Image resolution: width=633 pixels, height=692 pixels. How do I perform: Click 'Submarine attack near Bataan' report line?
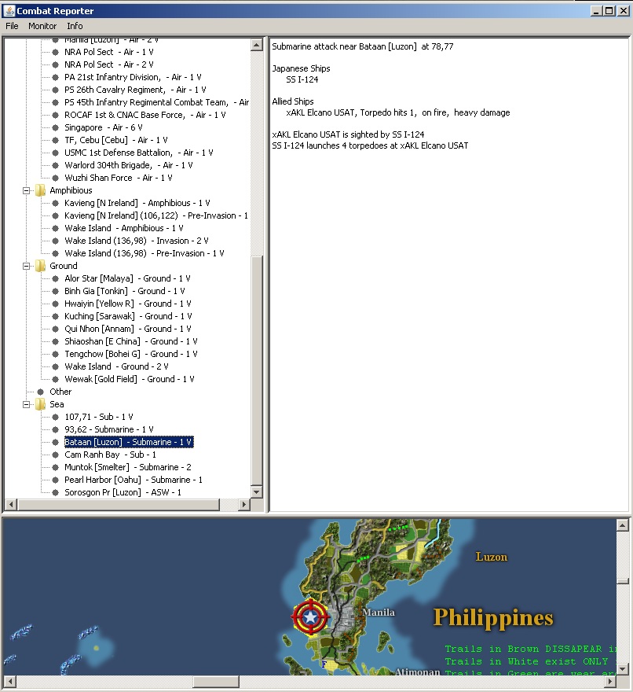pyautogui.click(x=362, y=46)
